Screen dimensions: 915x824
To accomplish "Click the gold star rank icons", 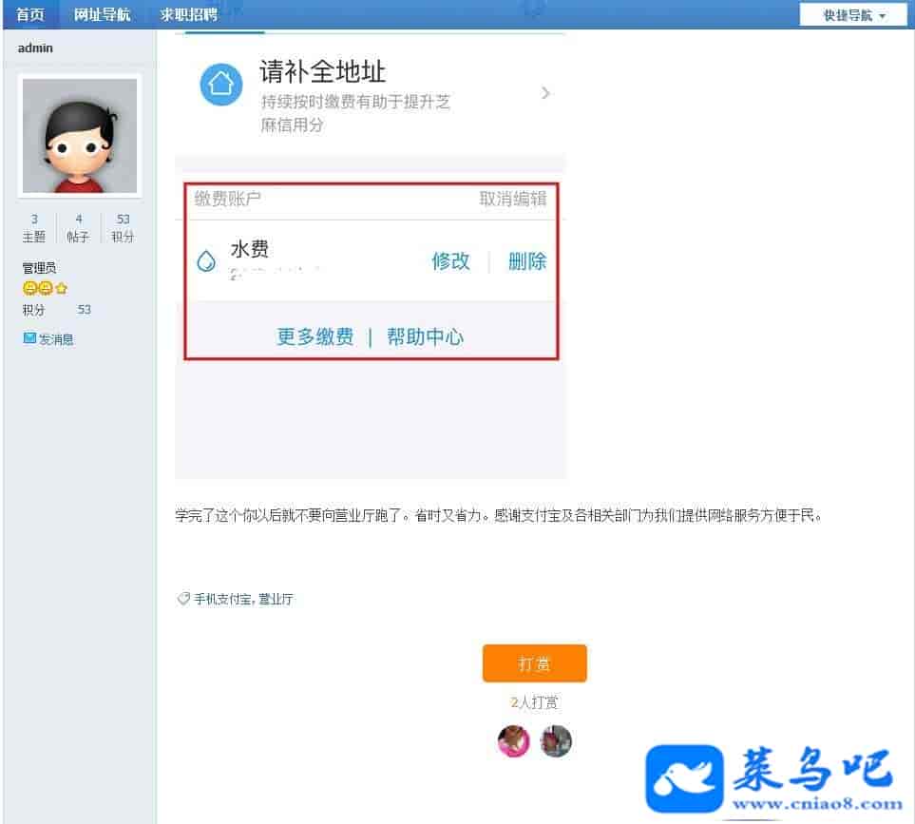I will (46, 288).
